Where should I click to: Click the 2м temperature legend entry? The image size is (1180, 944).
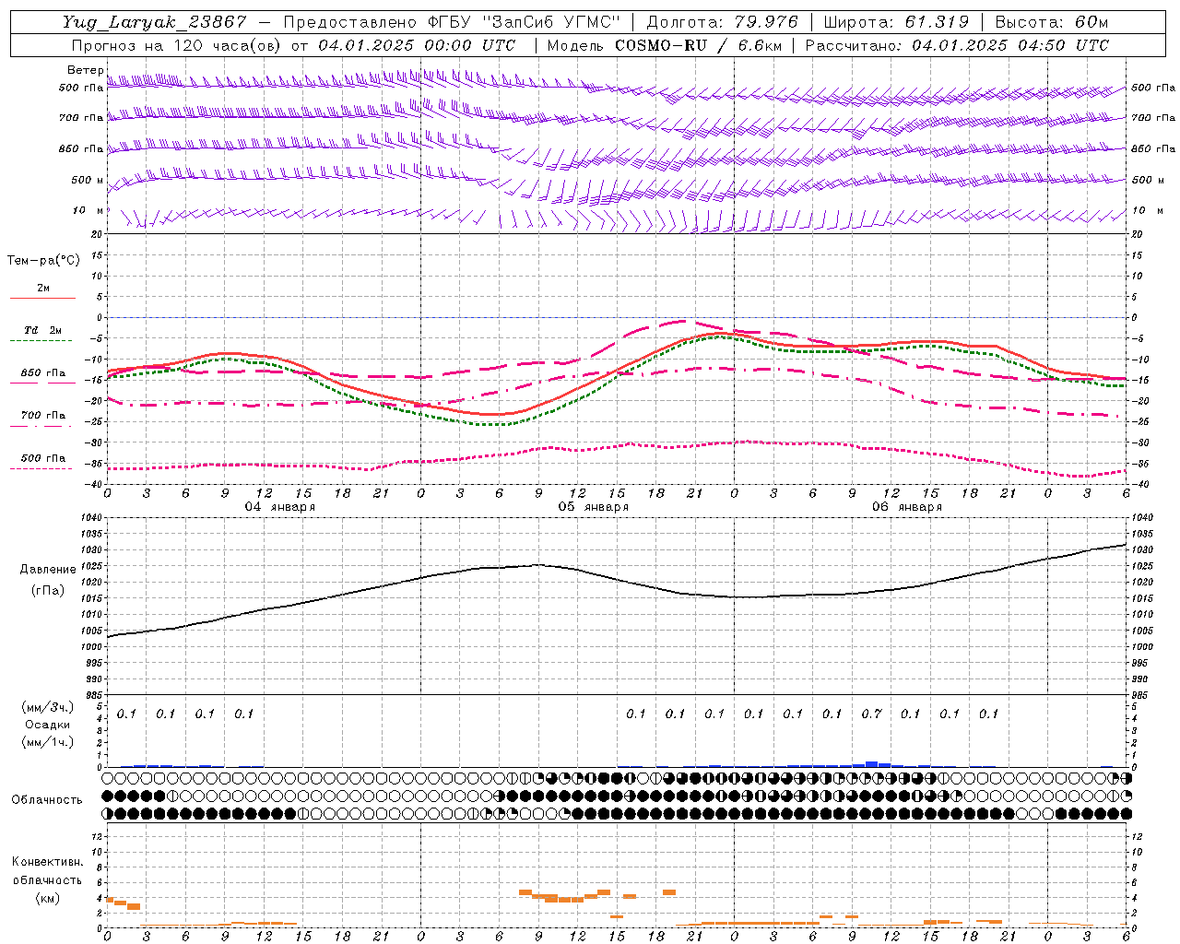42,288
